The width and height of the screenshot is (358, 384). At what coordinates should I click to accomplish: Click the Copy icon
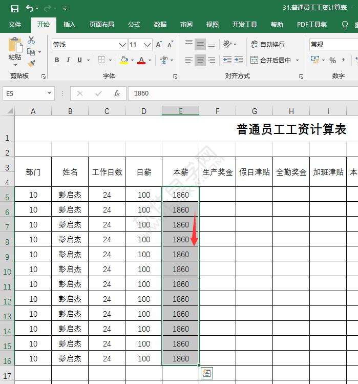pos(31,52)
